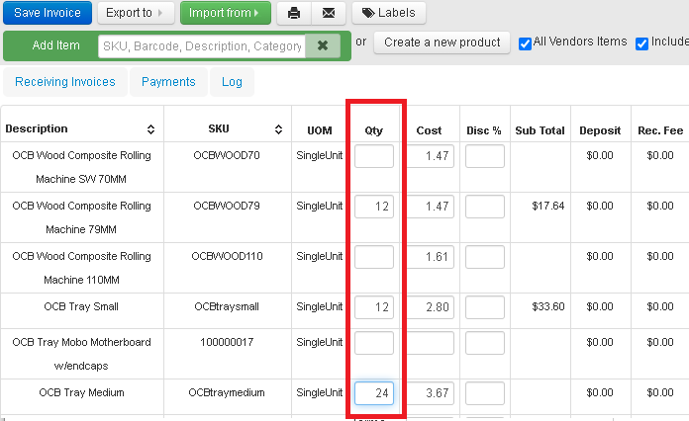Screen dimensions: 689x421
Task: Focus the SKU, Barcode, Description search field
Action: point(202,46)
